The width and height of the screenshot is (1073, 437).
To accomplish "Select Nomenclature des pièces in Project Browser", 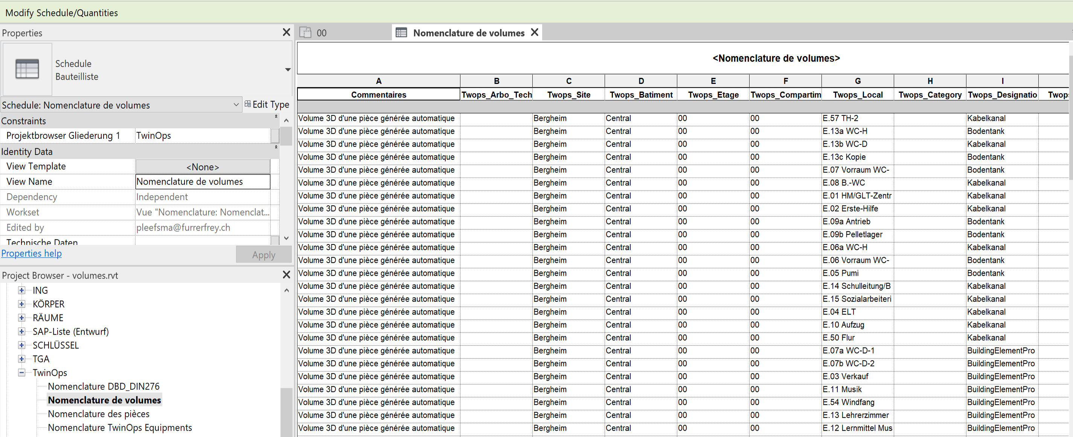I will [x=99, y=414].
